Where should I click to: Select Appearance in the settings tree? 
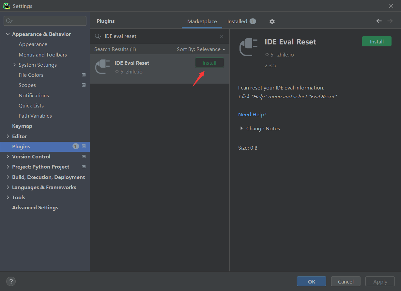click(x=33, y=44)
